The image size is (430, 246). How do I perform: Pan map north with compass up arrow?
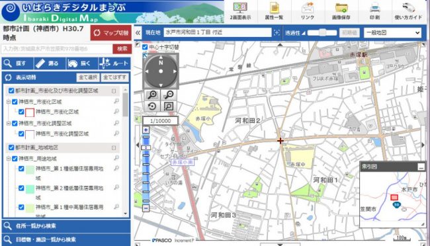pyautogui.click(x=161, y=58)
